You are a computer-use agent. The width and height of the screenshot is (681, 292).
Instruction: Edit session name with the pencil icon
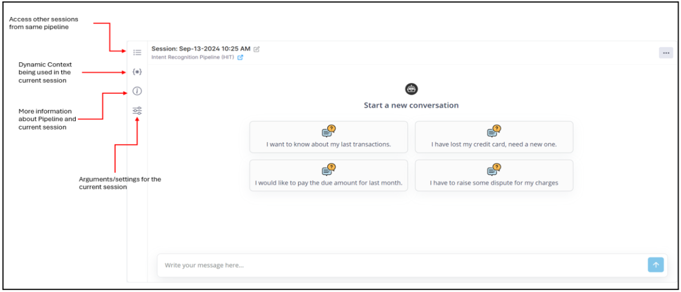[x=257, y=49]
